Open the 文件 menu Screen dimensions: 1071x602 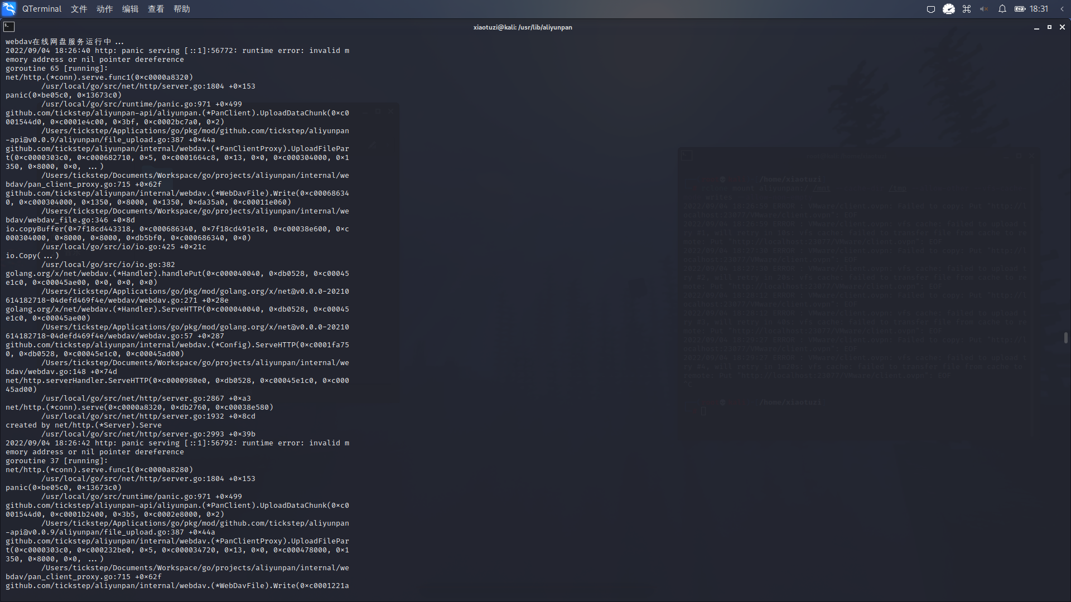[x=79, y=9]
